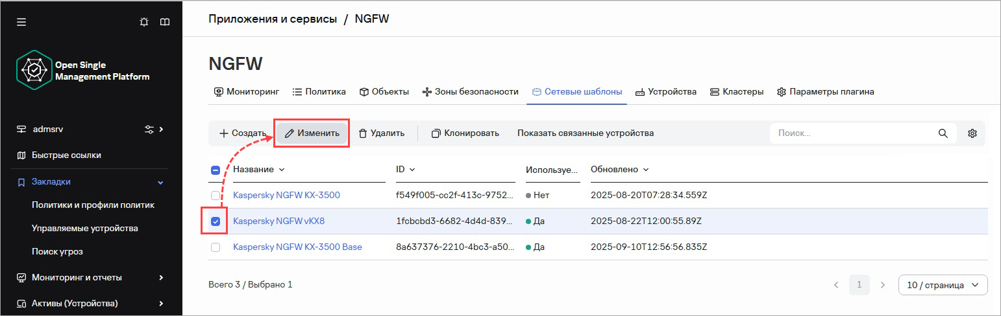Click the notifications bell icon
1001x316 pixels.
[x=144, y=22]
